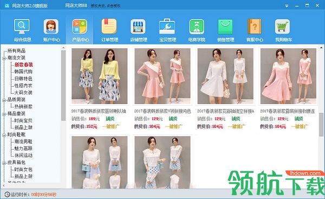
Task: Click the product list scroll-up arrow
Action: click(x=321, y=48)
